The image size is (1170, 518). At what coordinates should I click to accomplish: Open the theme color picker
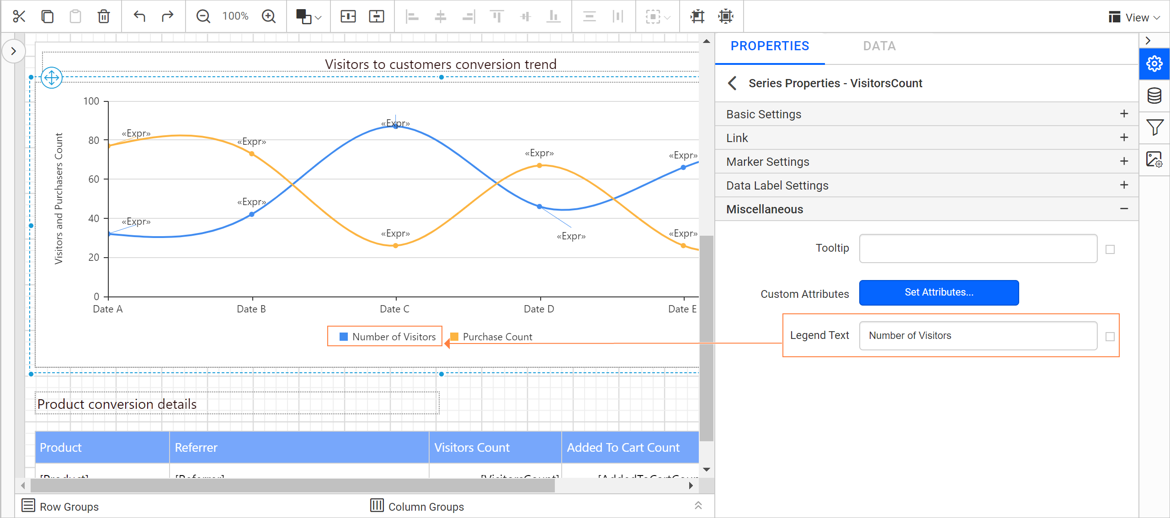[x=307, y=16]
